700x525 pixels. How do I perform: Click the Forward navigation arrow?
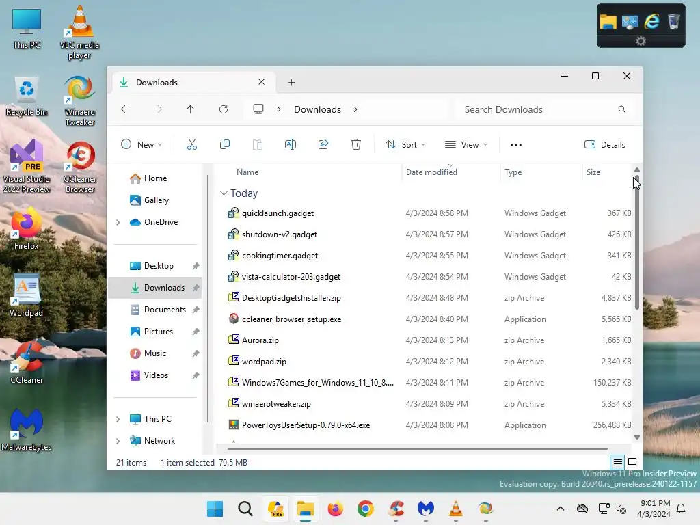[158, 109]
